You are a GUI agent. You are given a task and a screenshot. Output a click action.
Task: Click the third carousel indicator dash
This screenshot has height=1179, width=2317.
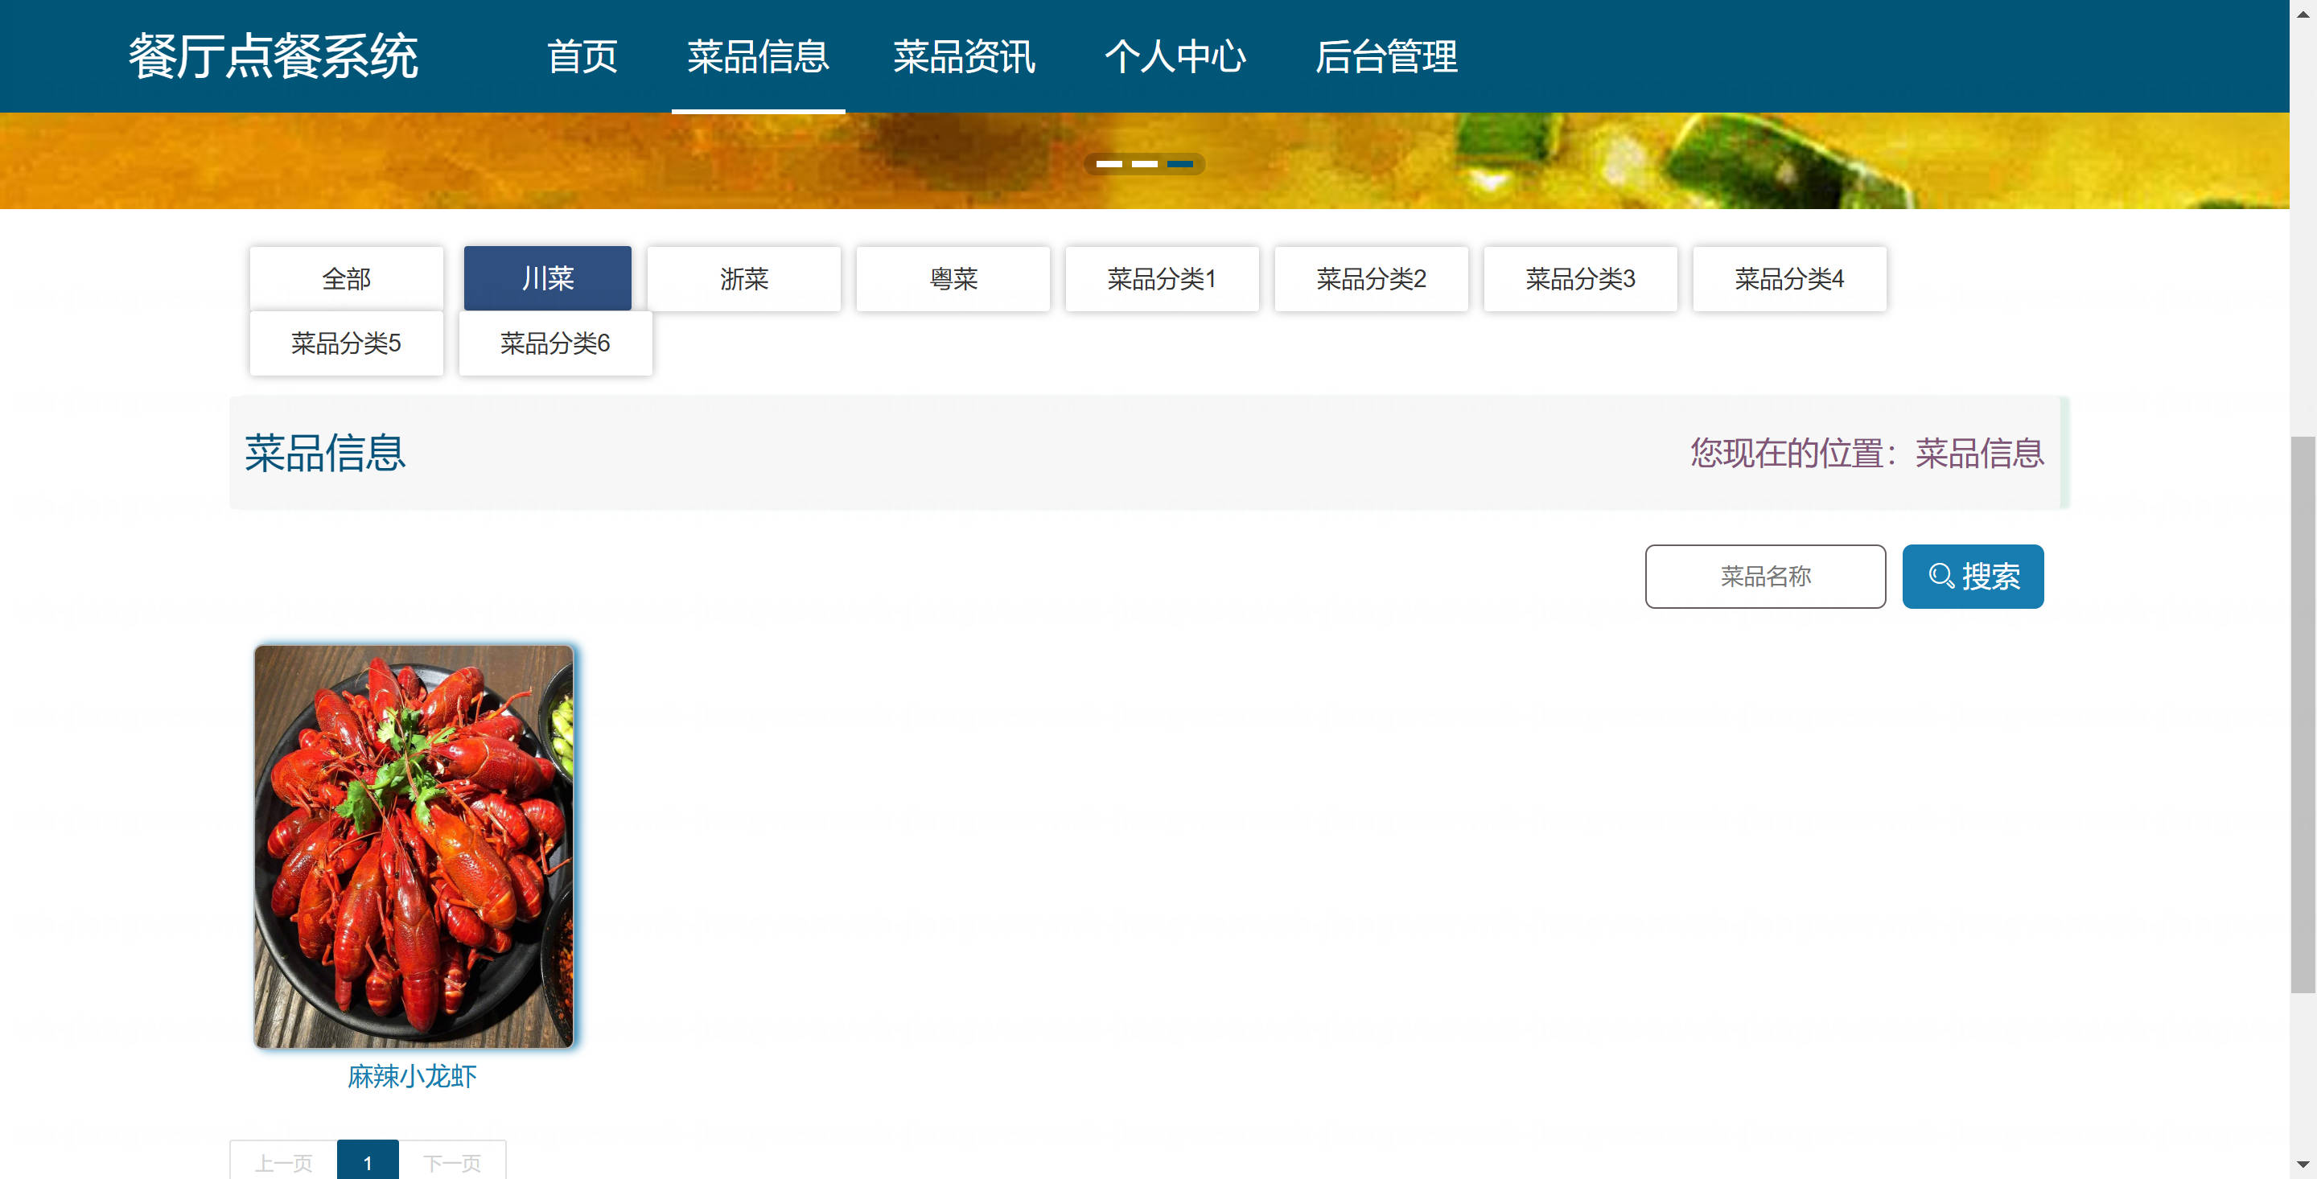tap(1180, 164)
